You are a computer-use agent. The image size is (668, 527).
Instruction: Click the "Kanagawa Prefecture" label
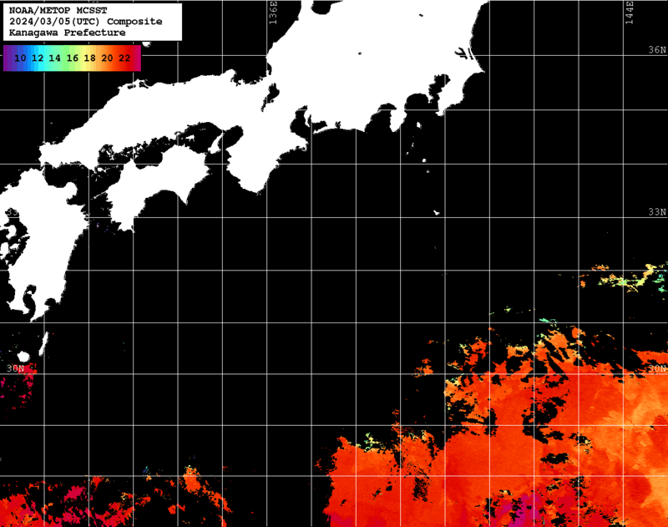coord(68,33)
